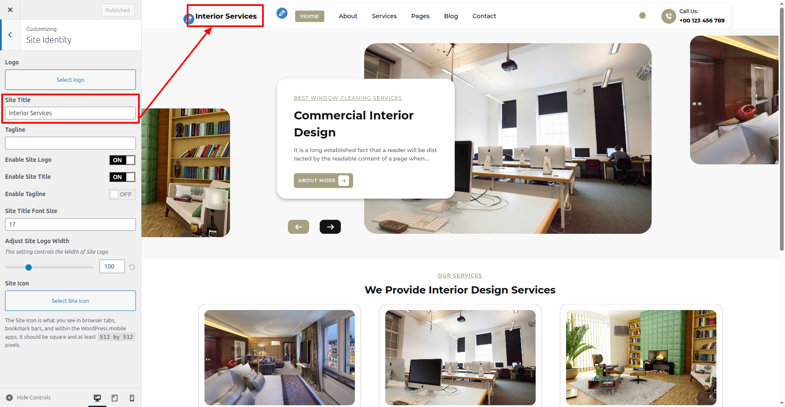Toggle Enable Site Logo switch
Image resolution: width=785 pixels, height=407 pixels.
coord(122,160)
